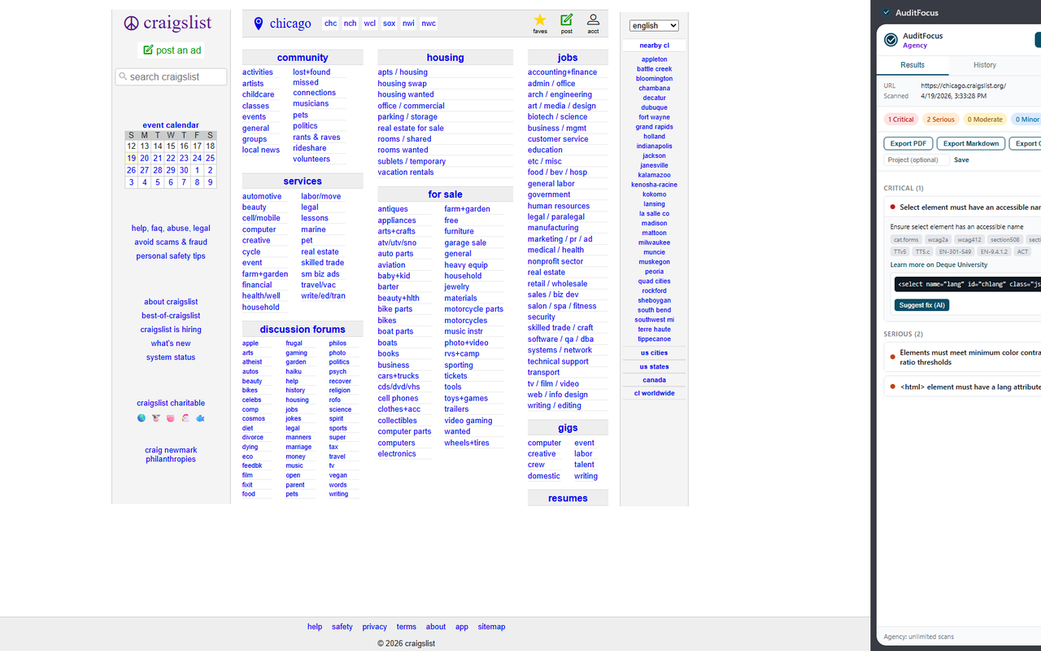Click the Export PDF button

click(908, 144)
